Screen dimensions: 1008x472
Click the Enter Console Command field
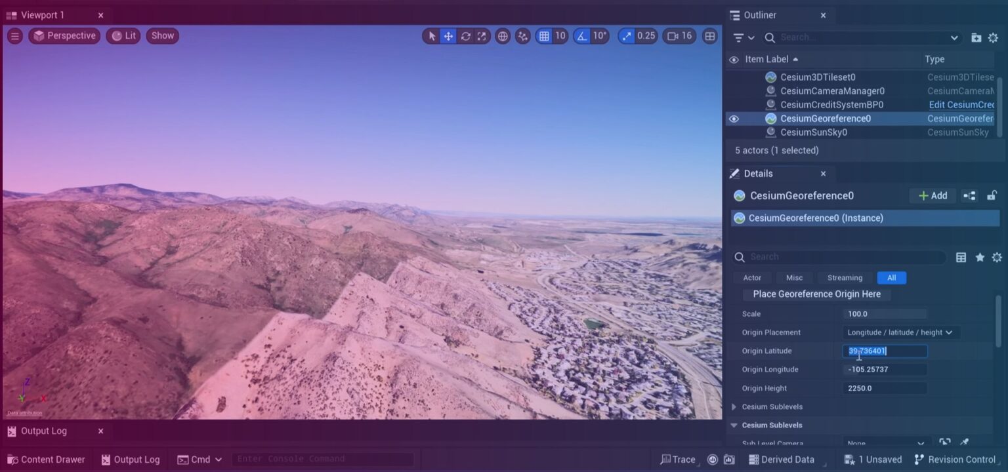tap(322, 458)
